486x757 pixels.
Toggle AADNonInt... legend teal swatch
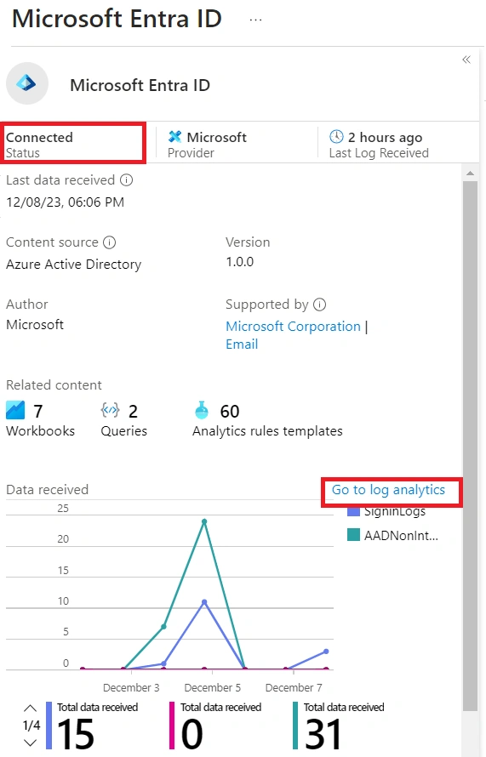pos(353,534)
